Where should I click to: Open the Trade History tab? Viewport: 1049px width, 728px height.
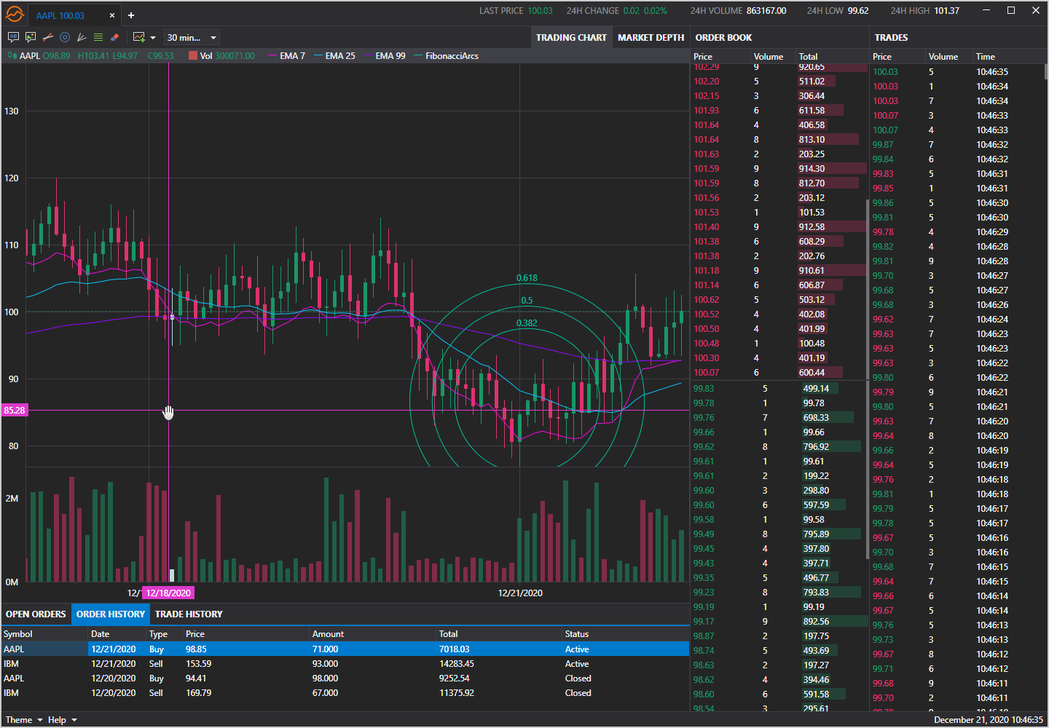pyautogui.click(x=189, y=614)
